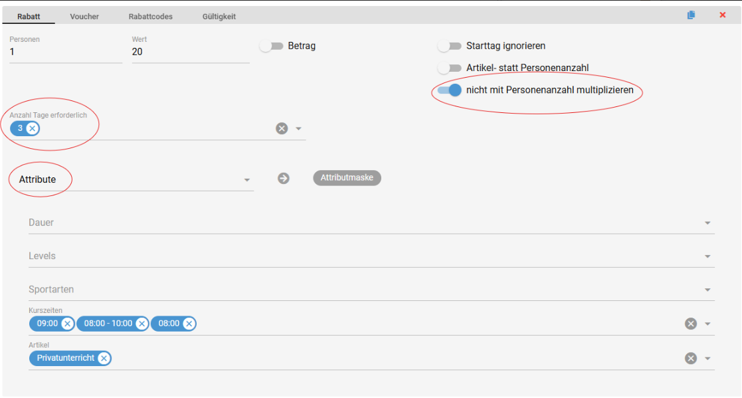
Task: Clear the Anzahl Tage erforderlich field
Action: [x=282, y=128]
